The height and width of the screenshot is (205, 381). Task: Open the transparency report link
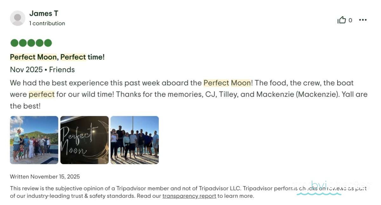coord(189,196)
